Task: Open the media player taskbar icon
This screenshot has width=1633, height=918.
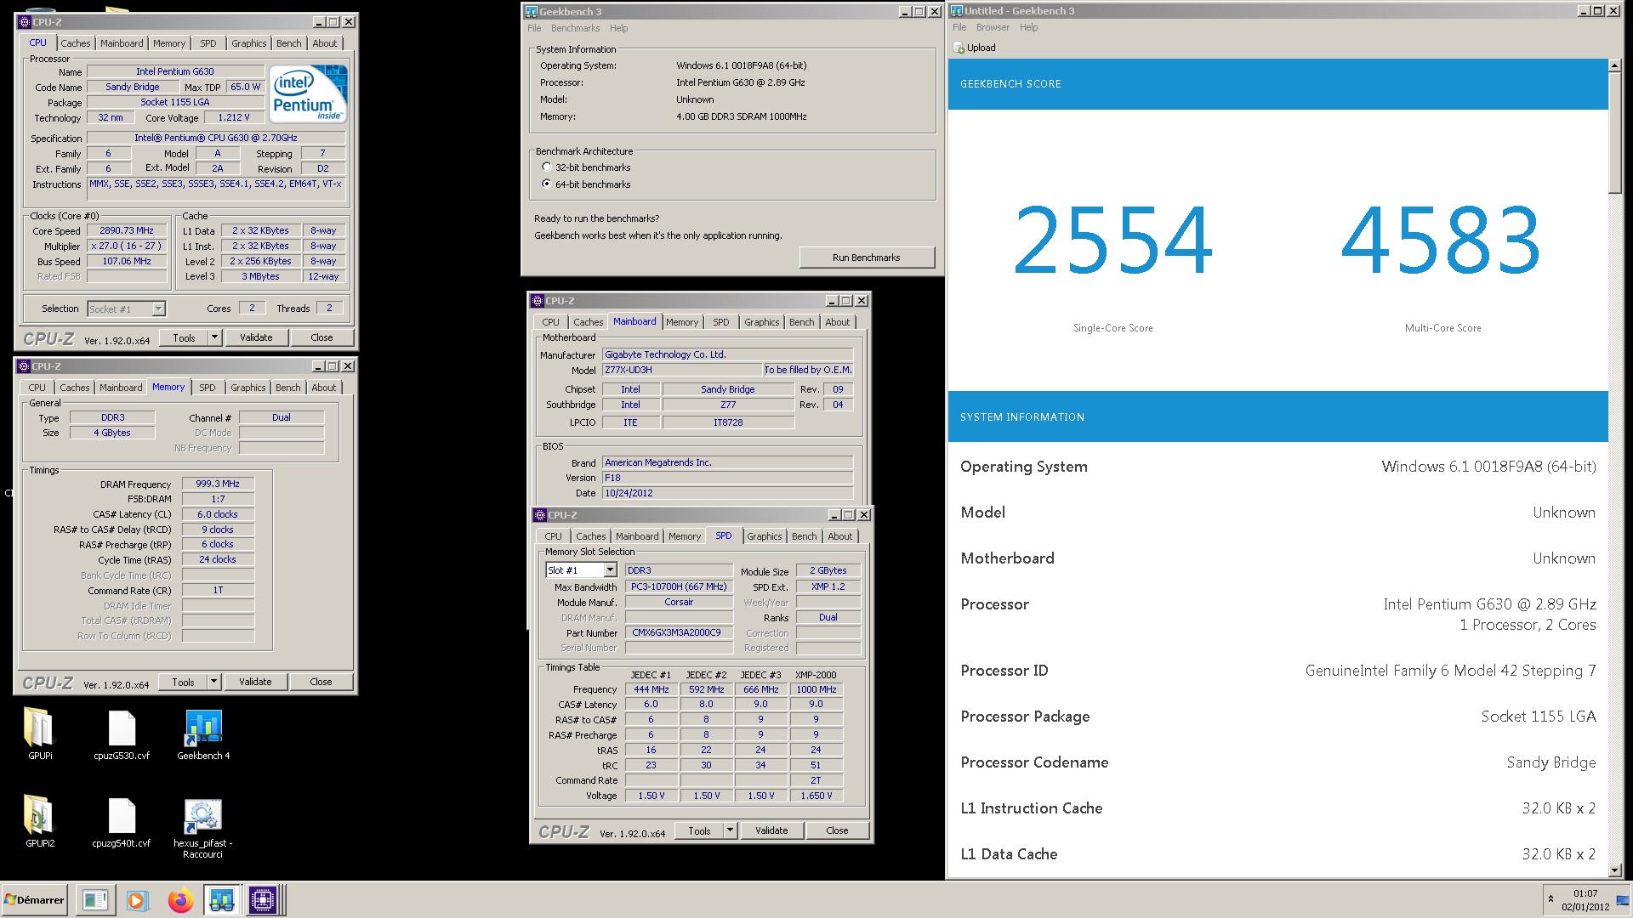Action: [136, 900]
